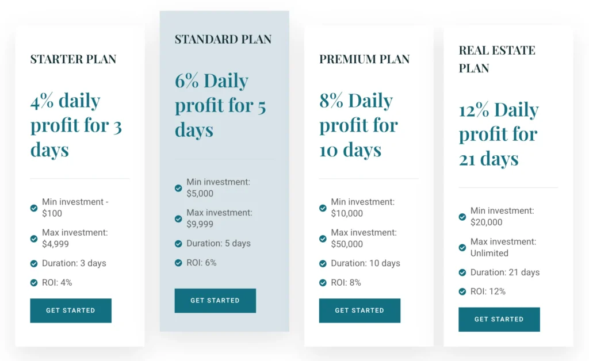This screenshot has height=361, width=589.
Task: Click checkmark icon next to Max investment $4,999
Action: tap(34, 239)
